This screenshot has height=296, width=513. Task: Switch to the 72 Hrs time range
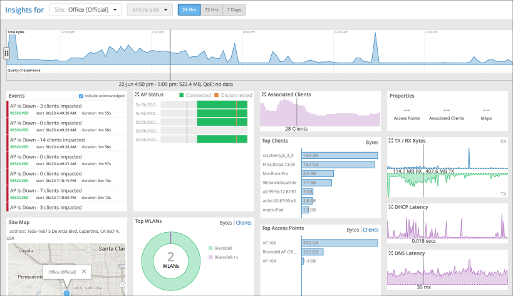coord(211,10)
